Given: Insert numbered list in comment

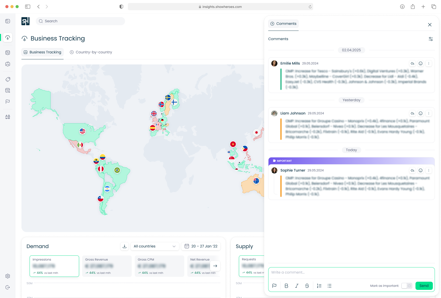Looking at the screenshot, I should [x=319, y=286].
